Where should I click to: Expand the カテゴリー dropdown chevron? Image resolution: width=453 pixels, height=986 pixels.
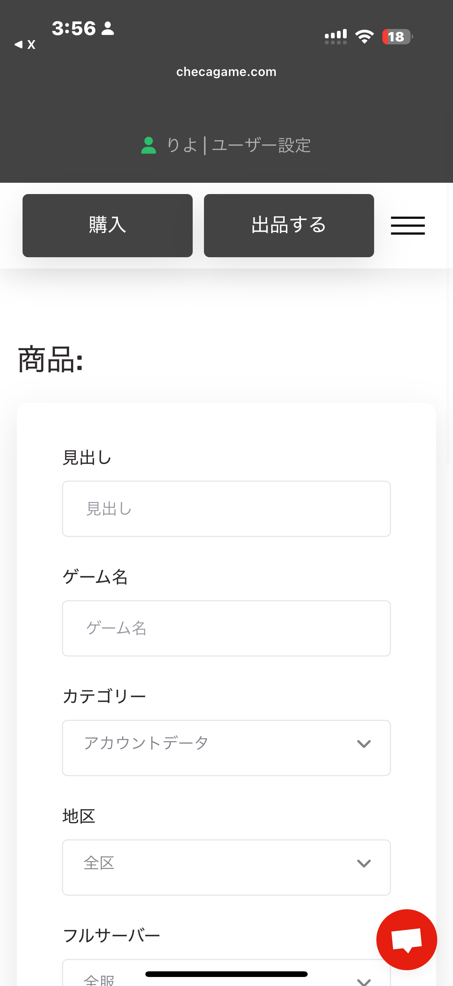[x=364, y=743]
